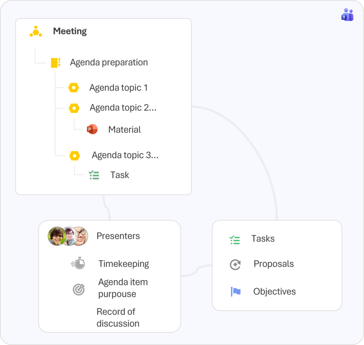Viewport: 364px width, 345px height.
Task: Expand the Agenda topic 3 item
Action: click(x=125, y=155)
